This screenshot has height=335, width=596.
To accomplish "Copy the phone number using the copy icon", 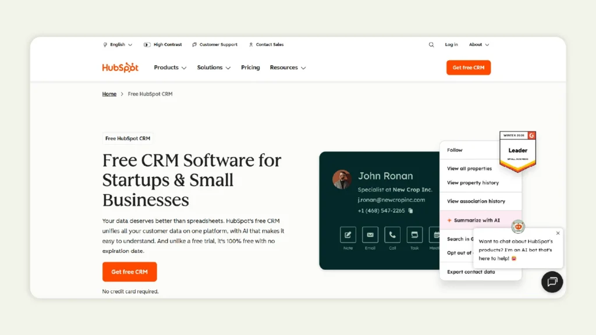I will coord(411,210).
